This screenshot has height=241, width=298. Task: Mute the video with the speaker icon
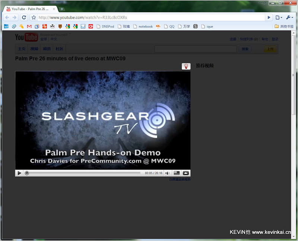click(167, 173)
